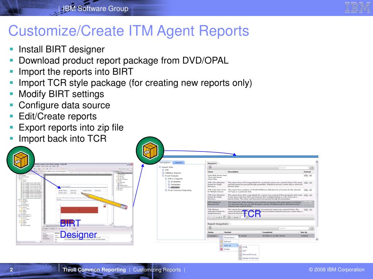Expand the Tivoli Common Reporting tree node
This screenshot has height=279, width=373.
(x=166, y=190)
